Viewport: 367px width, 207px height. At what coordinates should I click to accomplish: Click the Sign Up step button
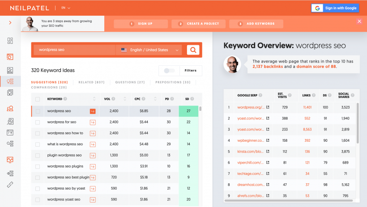141,24
